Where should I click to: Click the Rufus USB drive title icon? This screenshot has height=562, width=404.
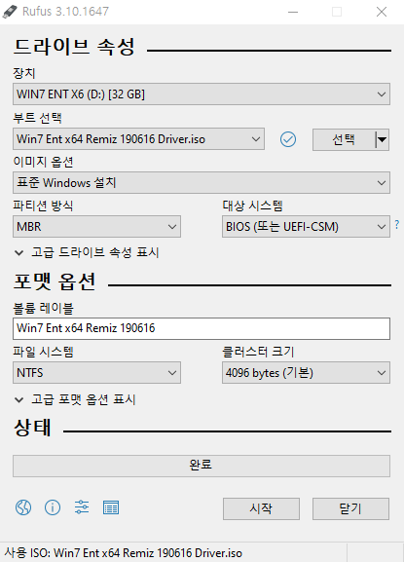(x=10, y=12)
